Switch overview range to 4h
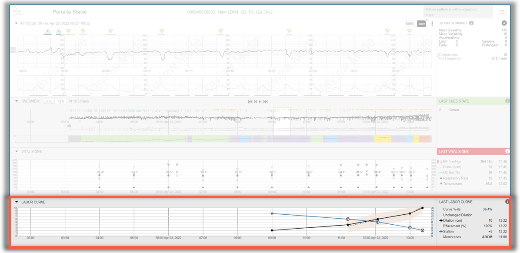 pyautogui.click(x=49, y=101)
